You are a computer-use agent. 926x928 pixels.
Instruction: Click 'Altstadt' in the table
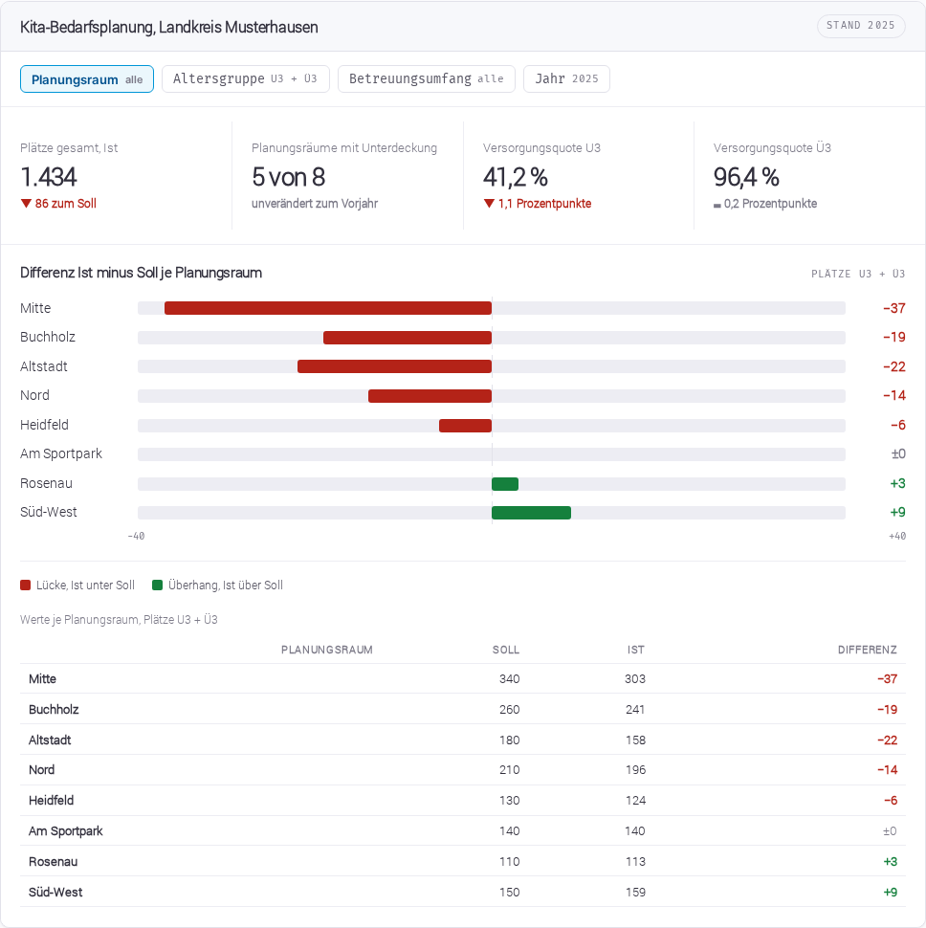coord(50,740)
